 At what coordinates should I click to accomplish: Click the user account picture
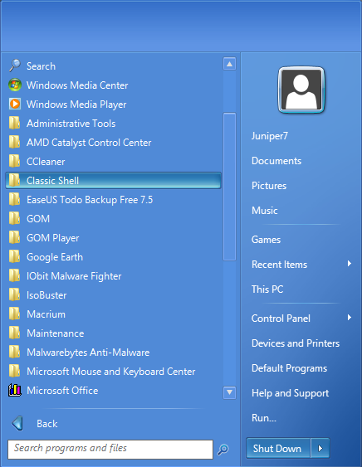coord(301,90)
